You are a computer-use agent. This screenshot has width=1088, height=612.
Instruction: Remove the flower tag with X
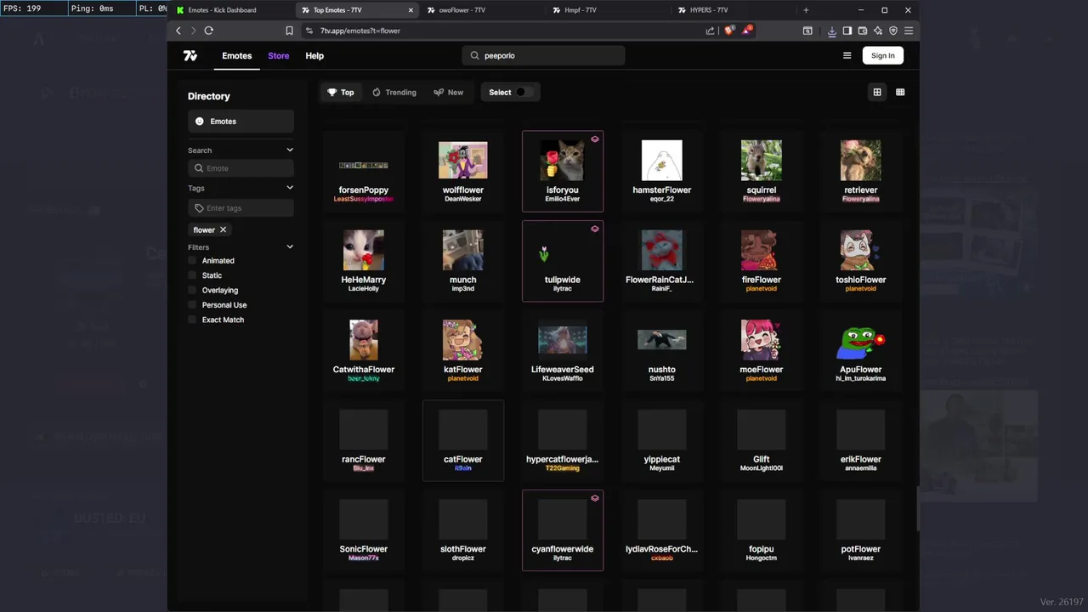(x=223, y=229)
